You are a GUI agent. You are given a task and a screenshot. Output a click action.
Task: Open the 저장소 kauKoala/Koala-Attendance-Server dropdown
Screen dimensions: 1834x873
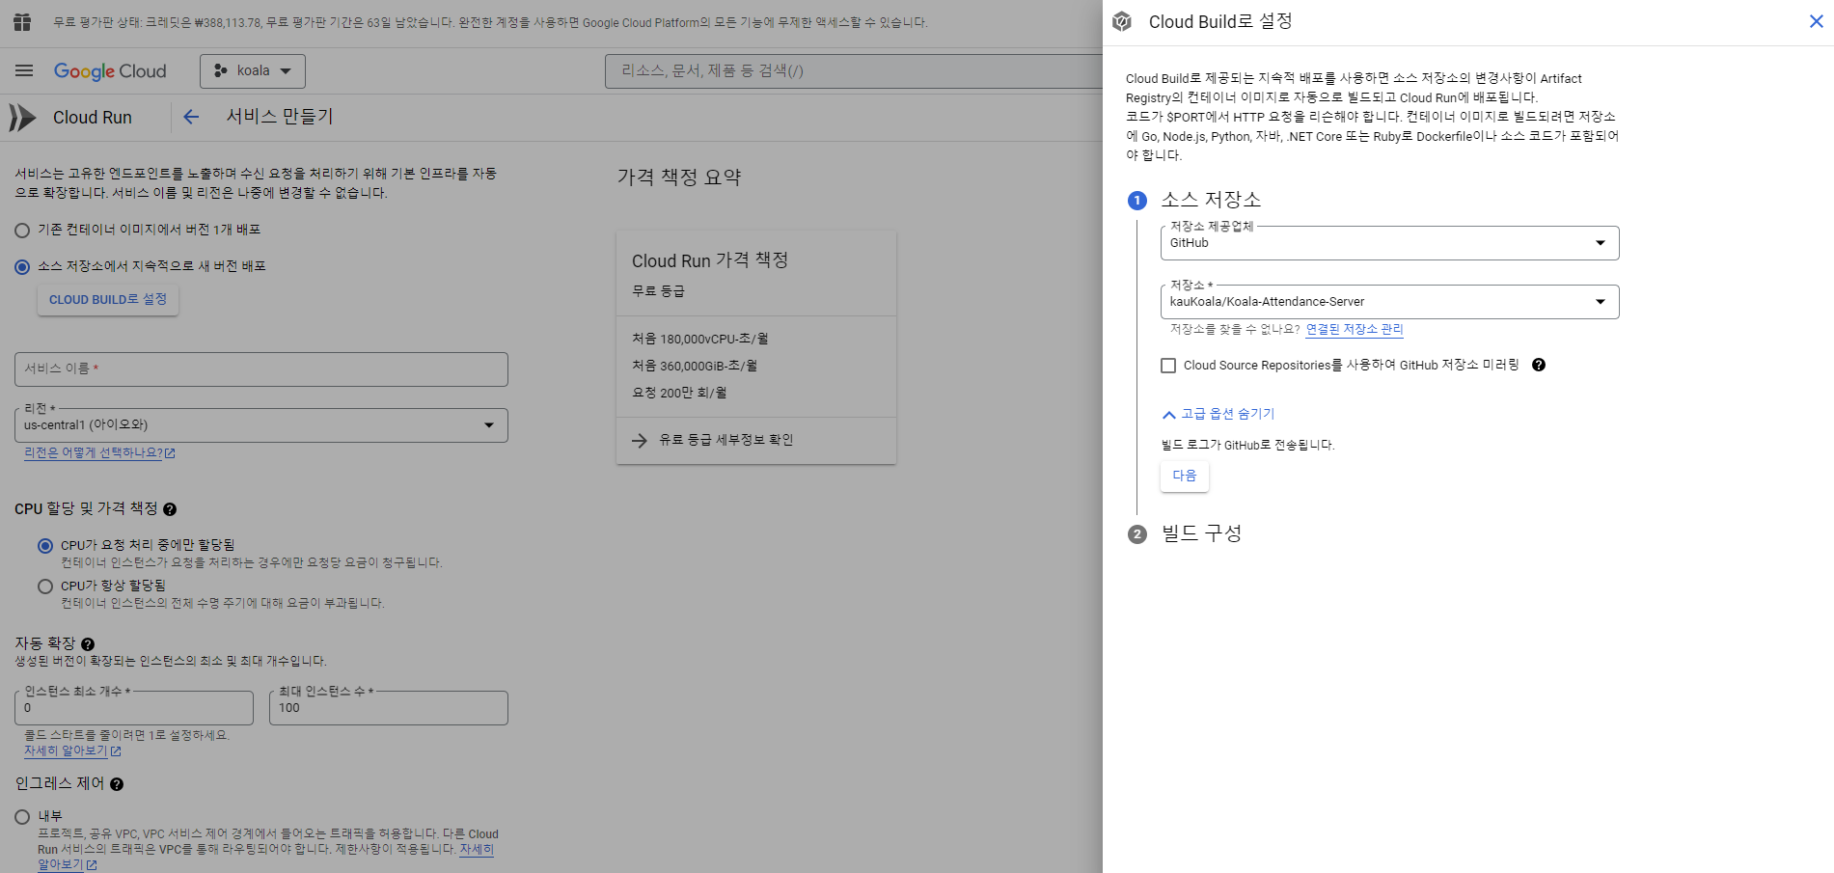point(1389,302)
